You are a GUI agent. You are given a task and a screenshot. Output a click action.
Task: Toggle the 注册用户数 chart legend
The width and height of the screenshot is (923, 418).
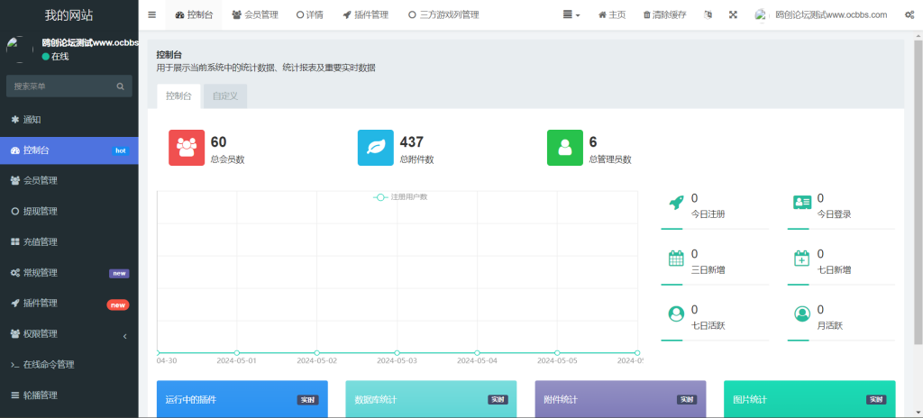point(400,196)
